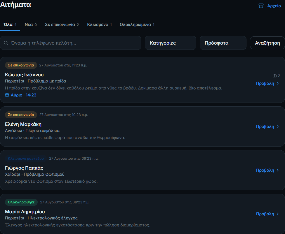Viewport: 285px width, 234px height.
Task: Click text Περιστέρι · Ηλεκτρολογικός έλεγχος
Action: tap(41, 218)
